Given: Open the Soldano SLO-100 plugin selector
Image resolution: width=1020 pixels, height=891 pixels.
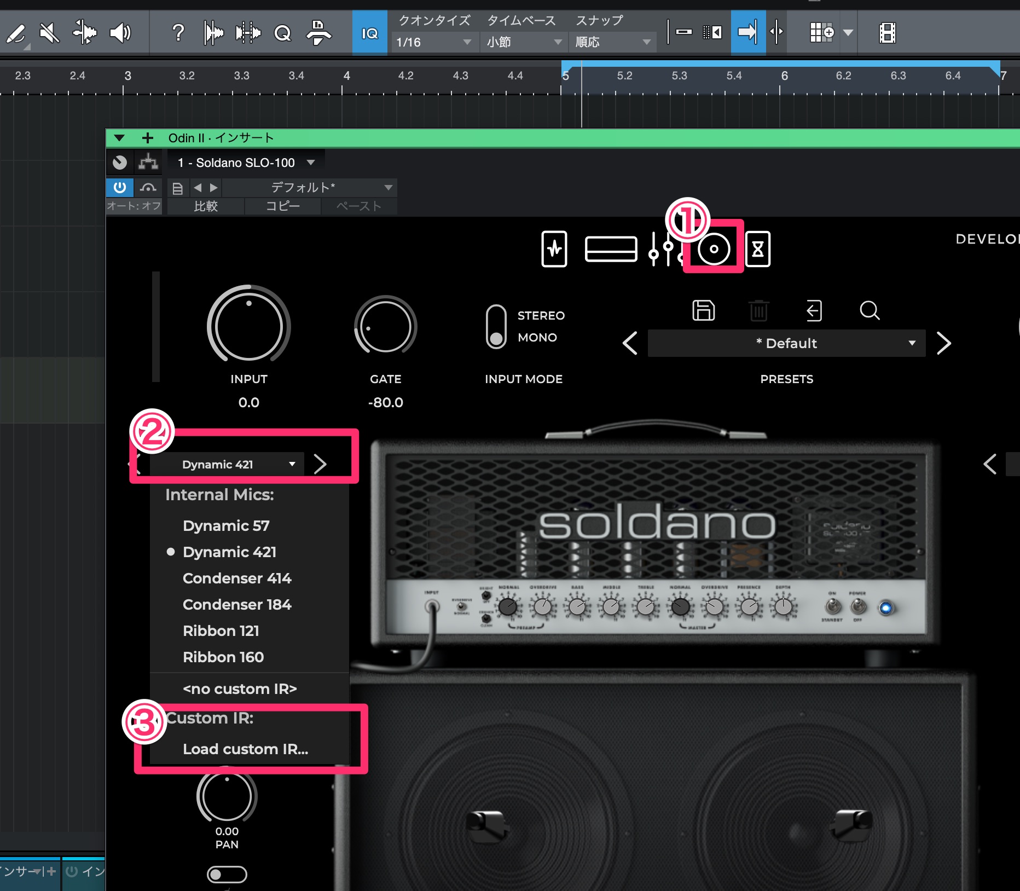Looking at the screenshot, I should tap(246, 163).
